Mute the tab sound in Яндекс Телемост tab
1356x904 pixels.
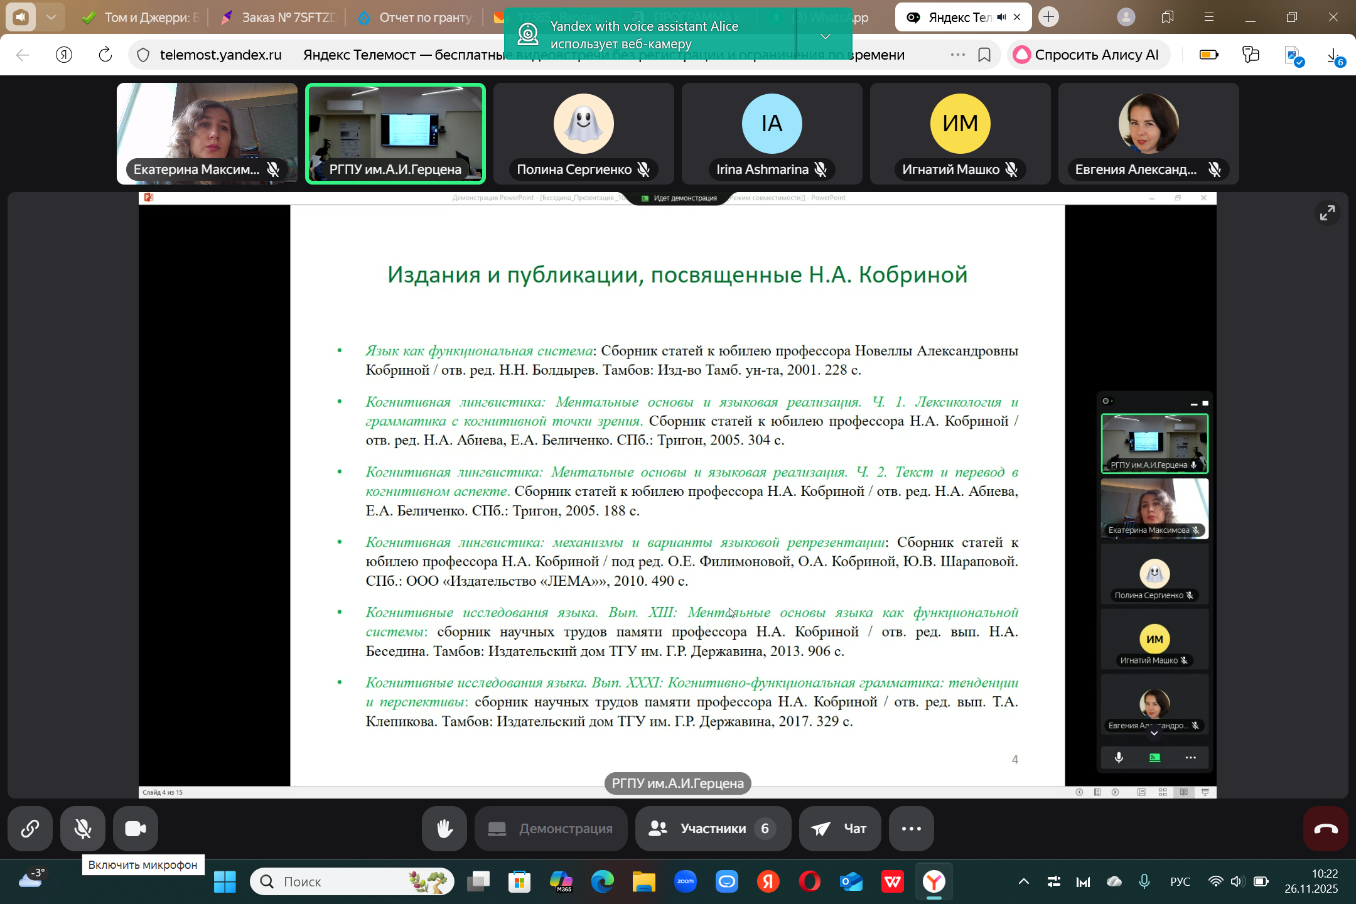pyautogui.click(x=1001, y=18)
